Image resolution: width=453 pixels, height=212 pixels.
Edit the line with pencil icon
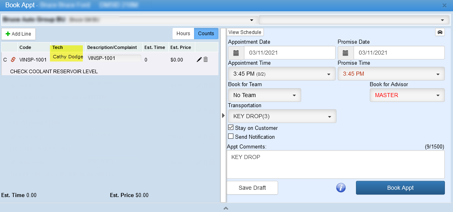(x=199, y=59)
